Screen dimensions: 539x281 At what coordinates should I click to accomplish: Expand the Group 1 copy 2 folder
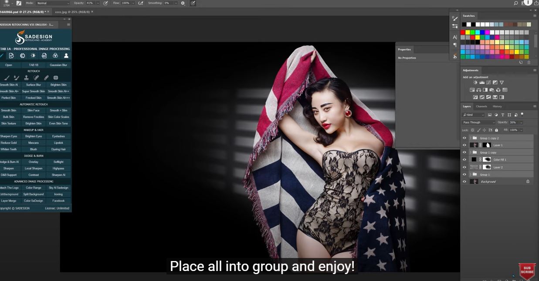(470, 138)
